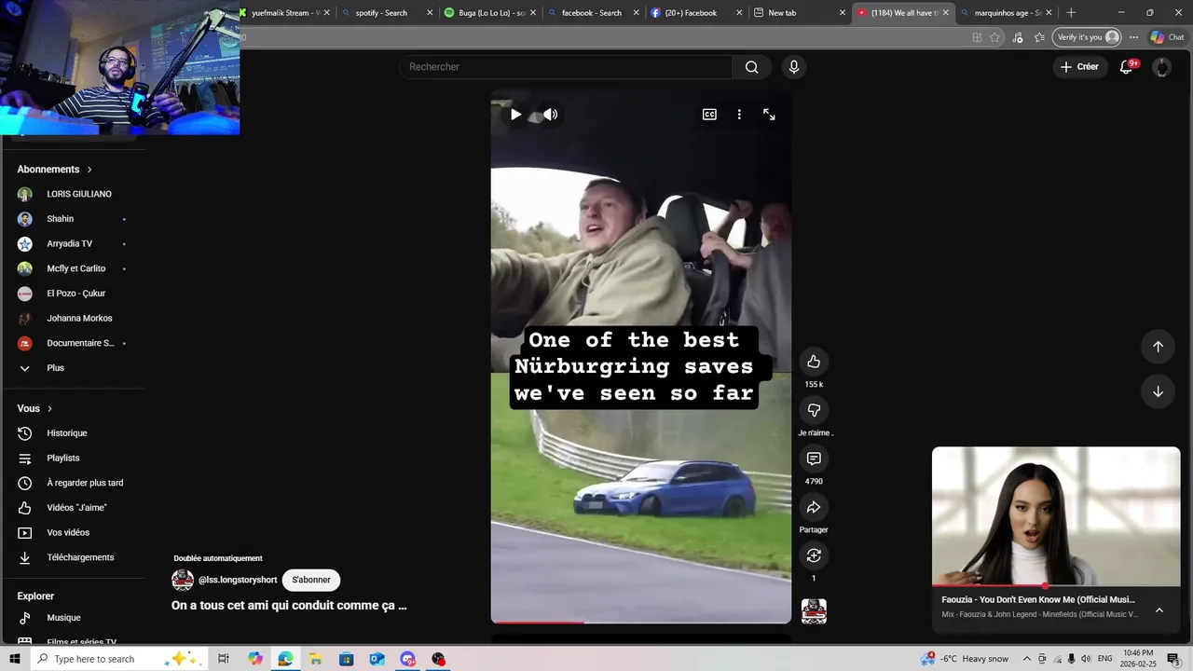The height and width of the screenshot is (671, 1193).
Task: Switch to Buga (Lo Lo Lo) tab
Action: tap(491, 13)
